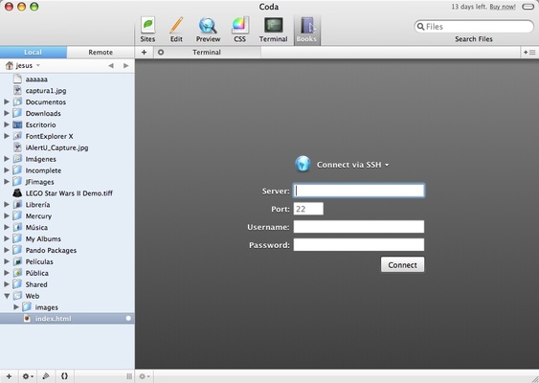Click the globe icon beside Connect via SSH
The height and width of the screenshot is (383, 539).
coord(303,164)
